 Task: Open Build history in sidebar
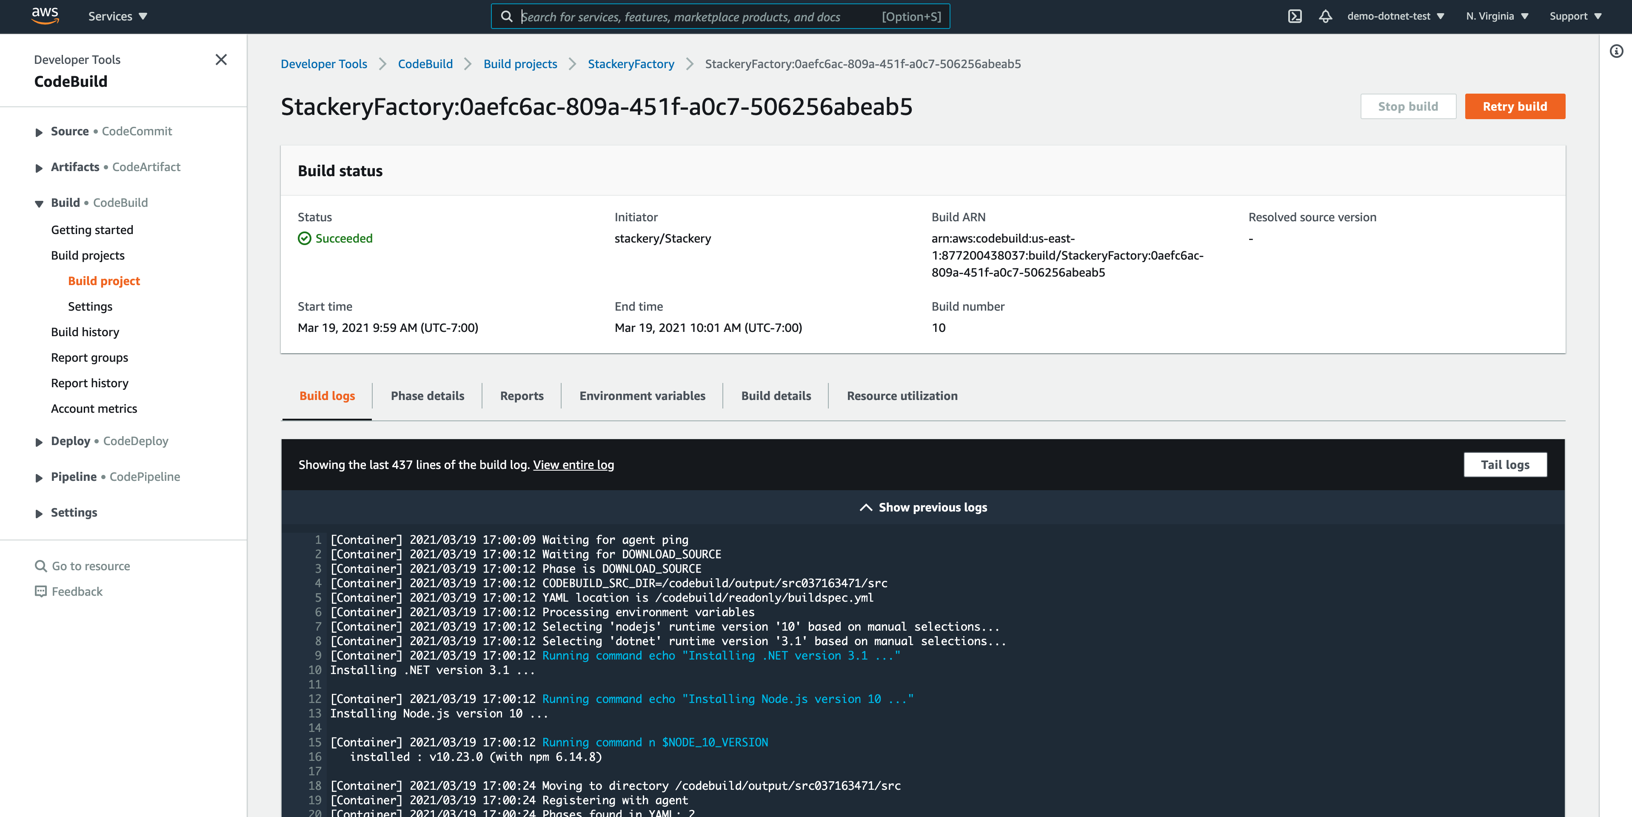pyautogui.click(x=85, y=332)
